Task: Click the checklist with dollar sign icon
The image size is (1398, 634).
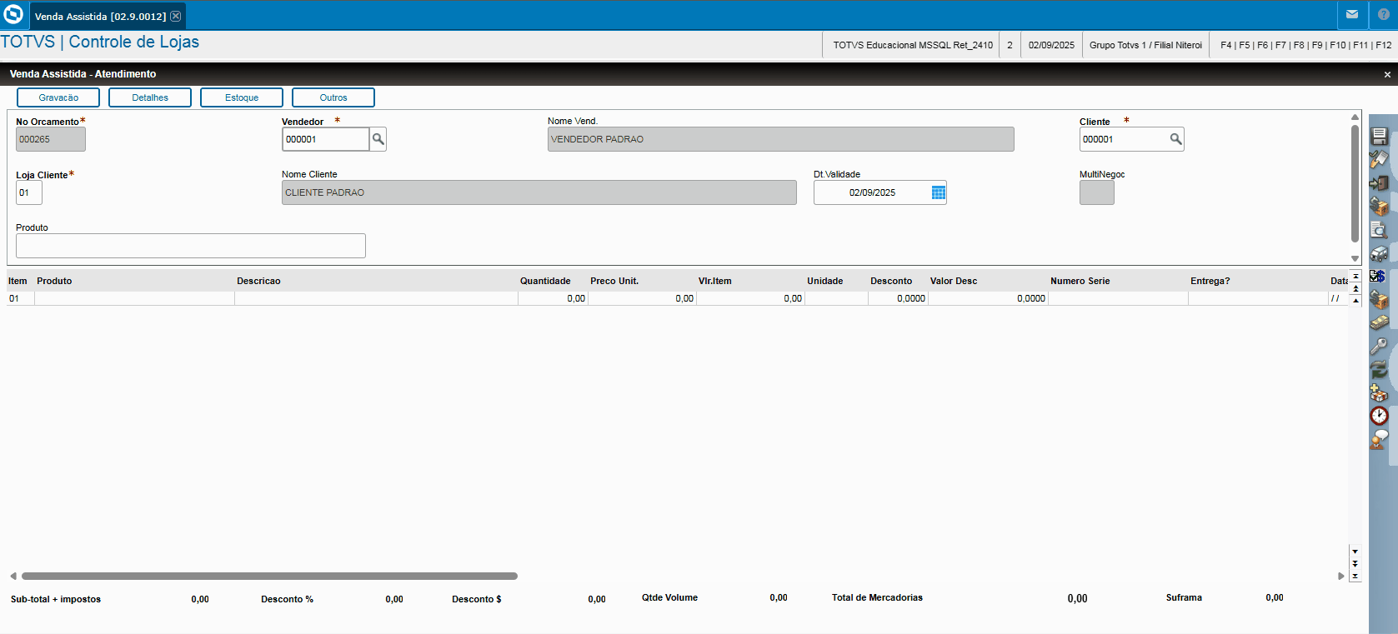Action: (1378, 276)
